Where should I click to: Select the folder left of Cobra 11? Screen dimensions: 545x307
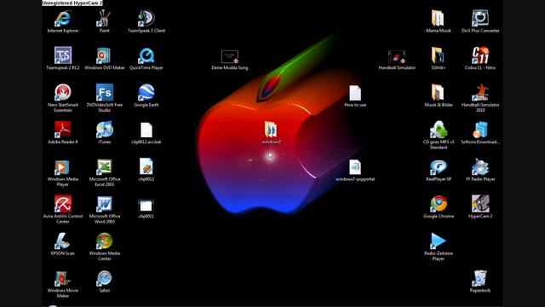click(x=438, y=55)
